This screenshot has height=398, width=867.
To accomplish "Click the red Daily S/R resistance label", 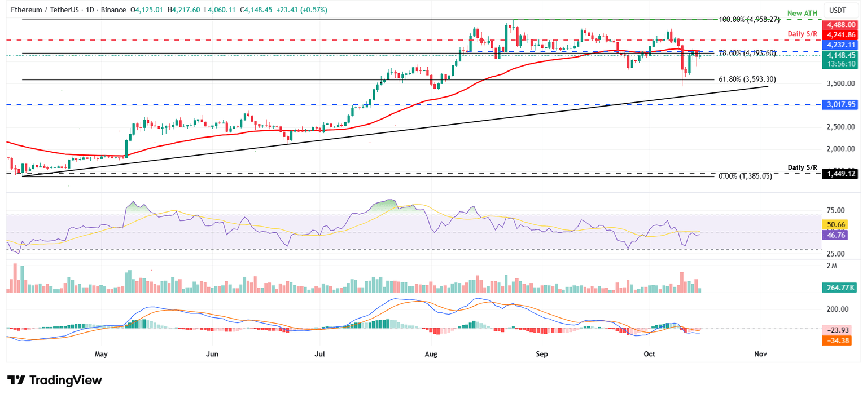I will (x=802, y=34).
